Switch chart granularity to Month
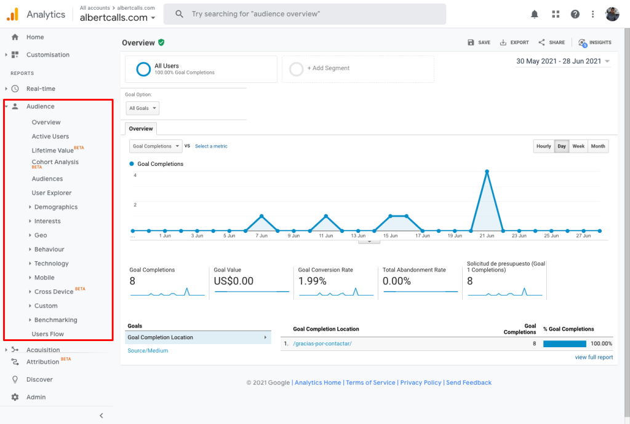630x424 pixels. [598, 146]
